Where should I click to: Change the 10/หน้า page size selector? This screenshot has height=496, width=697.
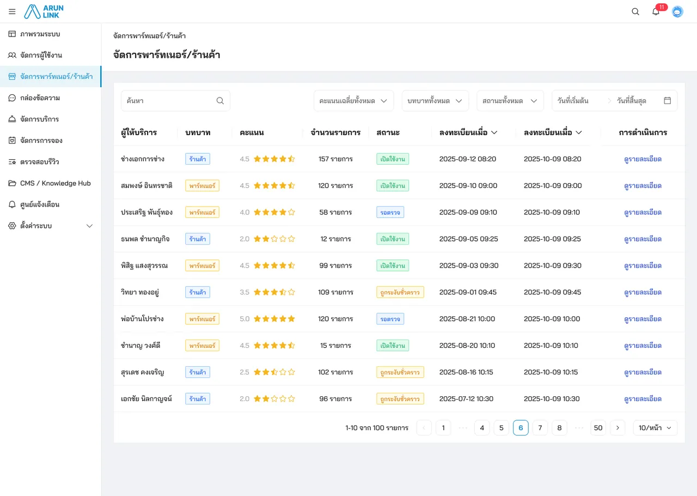click(655, 428)
